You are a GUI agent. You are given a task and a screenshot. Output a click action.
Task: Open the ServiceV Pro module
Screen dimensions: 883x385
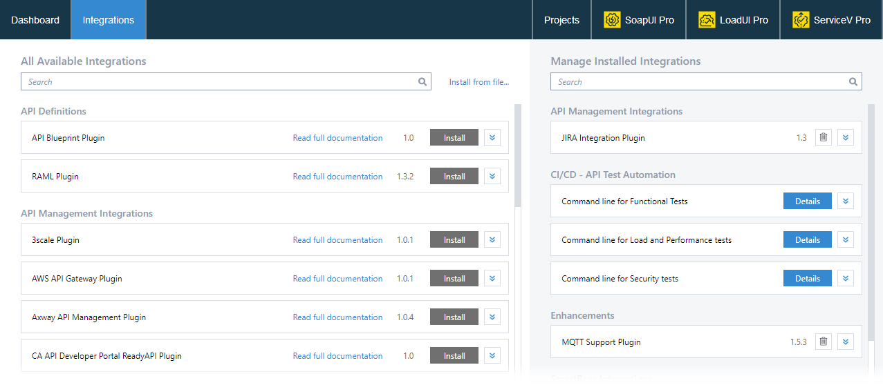pyautogui.click(x=831, y=20)
